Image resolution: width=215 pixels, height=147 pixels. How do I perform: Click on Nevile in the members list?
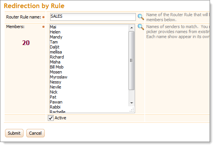click(x=56, y=87)
